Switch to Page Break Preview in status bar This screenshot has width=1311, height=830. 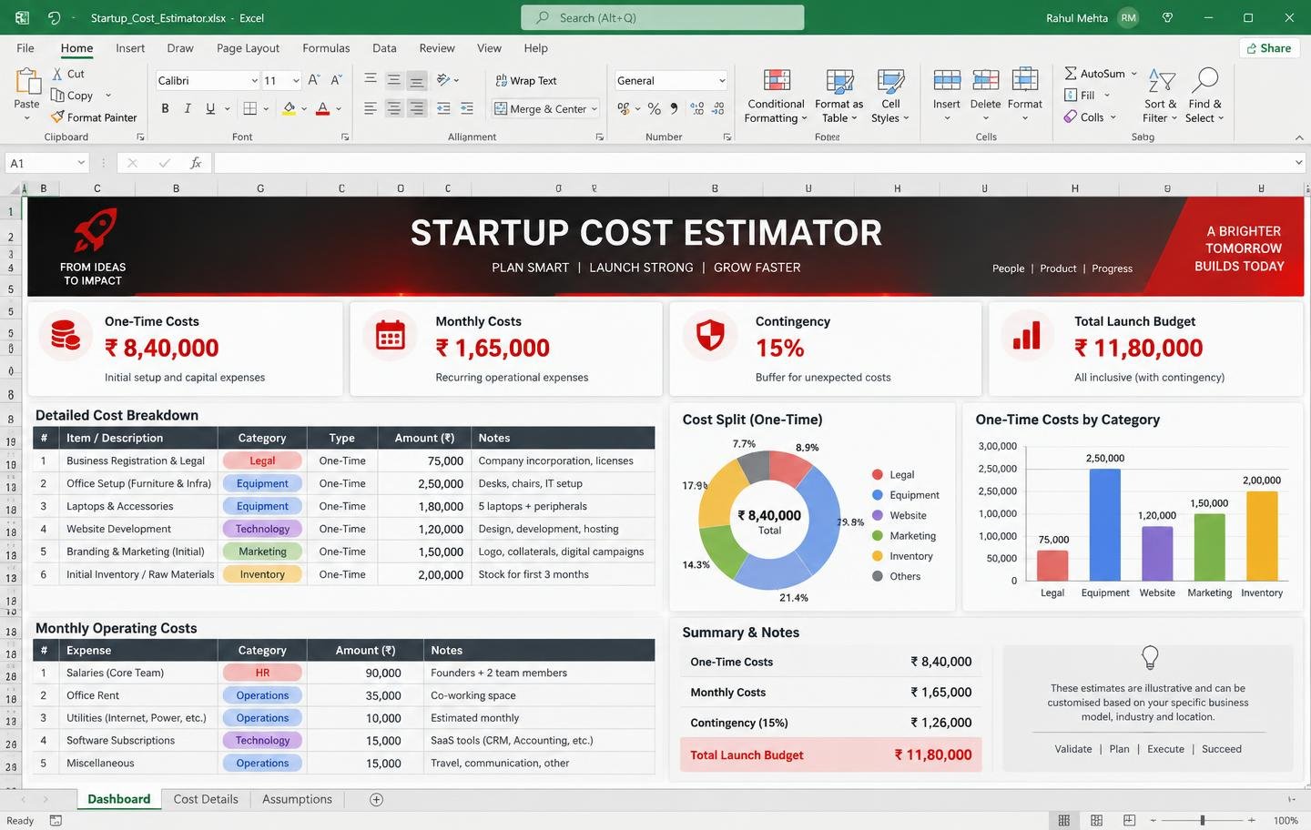click(x=1129, y=820)
